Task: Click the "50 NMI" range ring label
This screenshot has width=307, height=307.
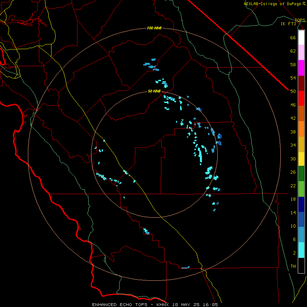Action: tap(154, 91)
